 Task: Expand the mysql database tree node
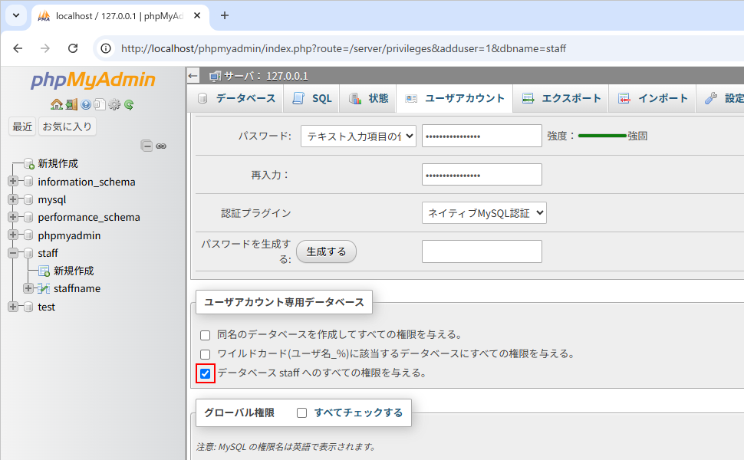(x=13, y=199)
